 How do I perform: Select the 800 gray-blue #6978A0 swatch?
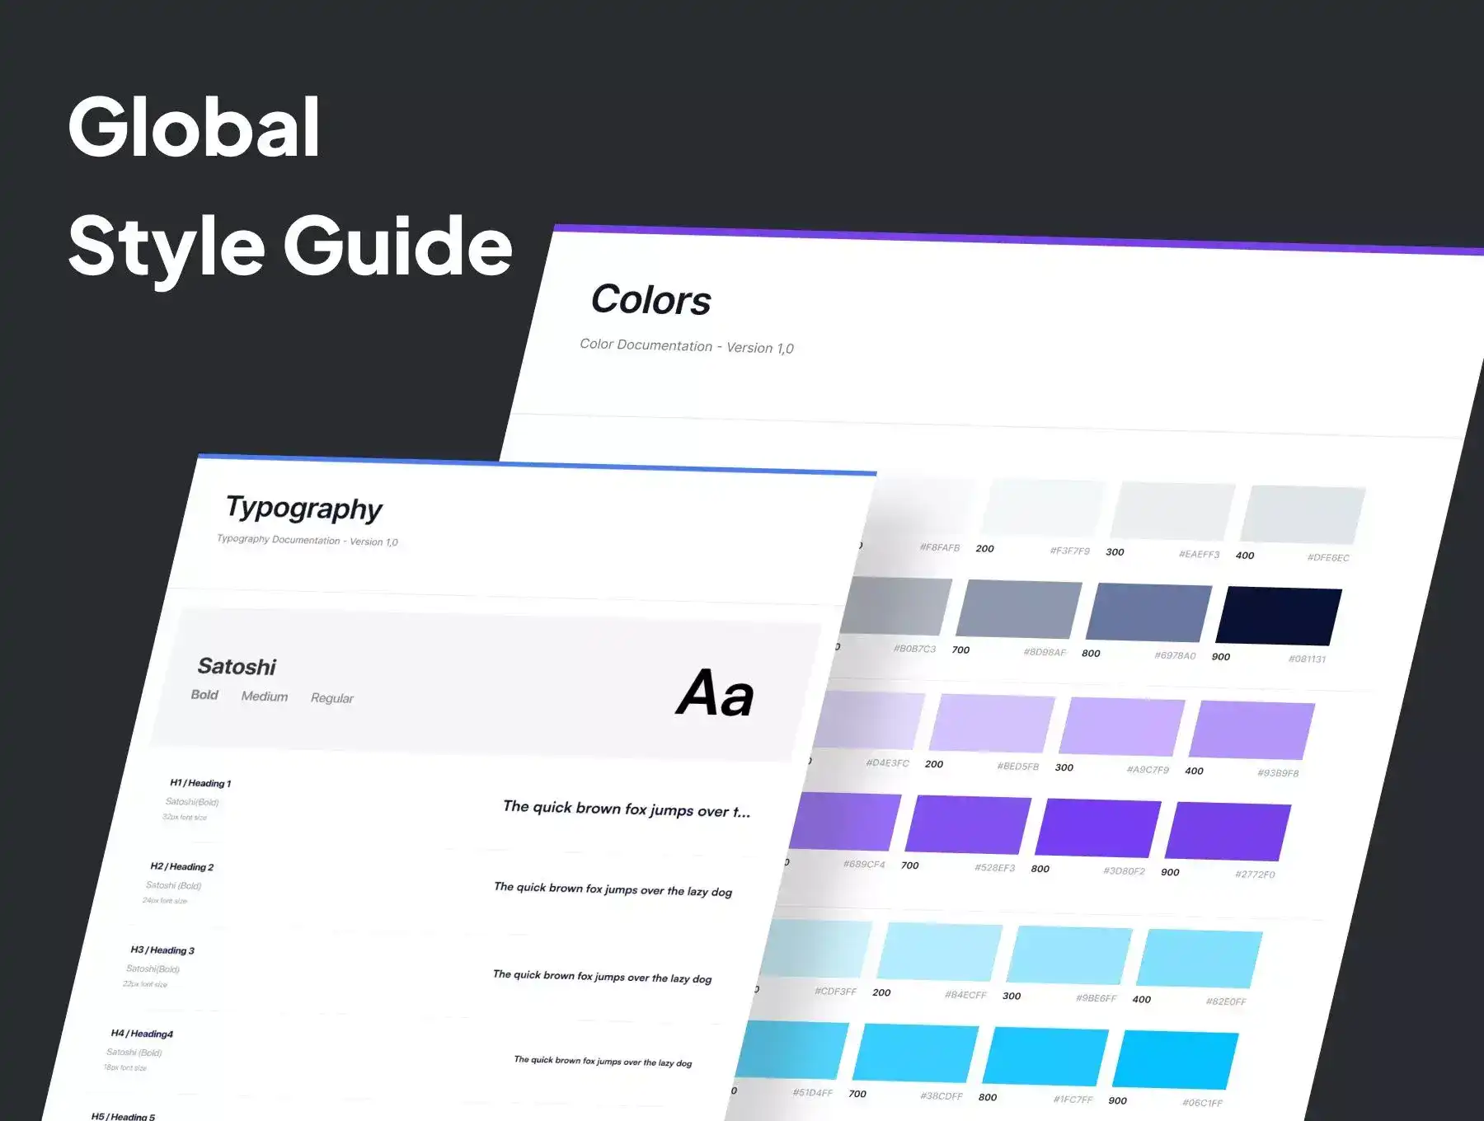tap(1148, 612)
